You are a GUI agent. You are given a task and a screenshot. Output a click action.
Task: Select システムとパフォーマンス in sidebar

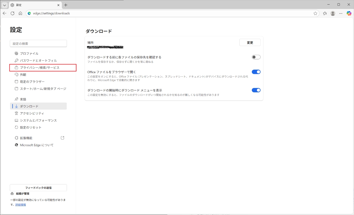coord(38,120)
